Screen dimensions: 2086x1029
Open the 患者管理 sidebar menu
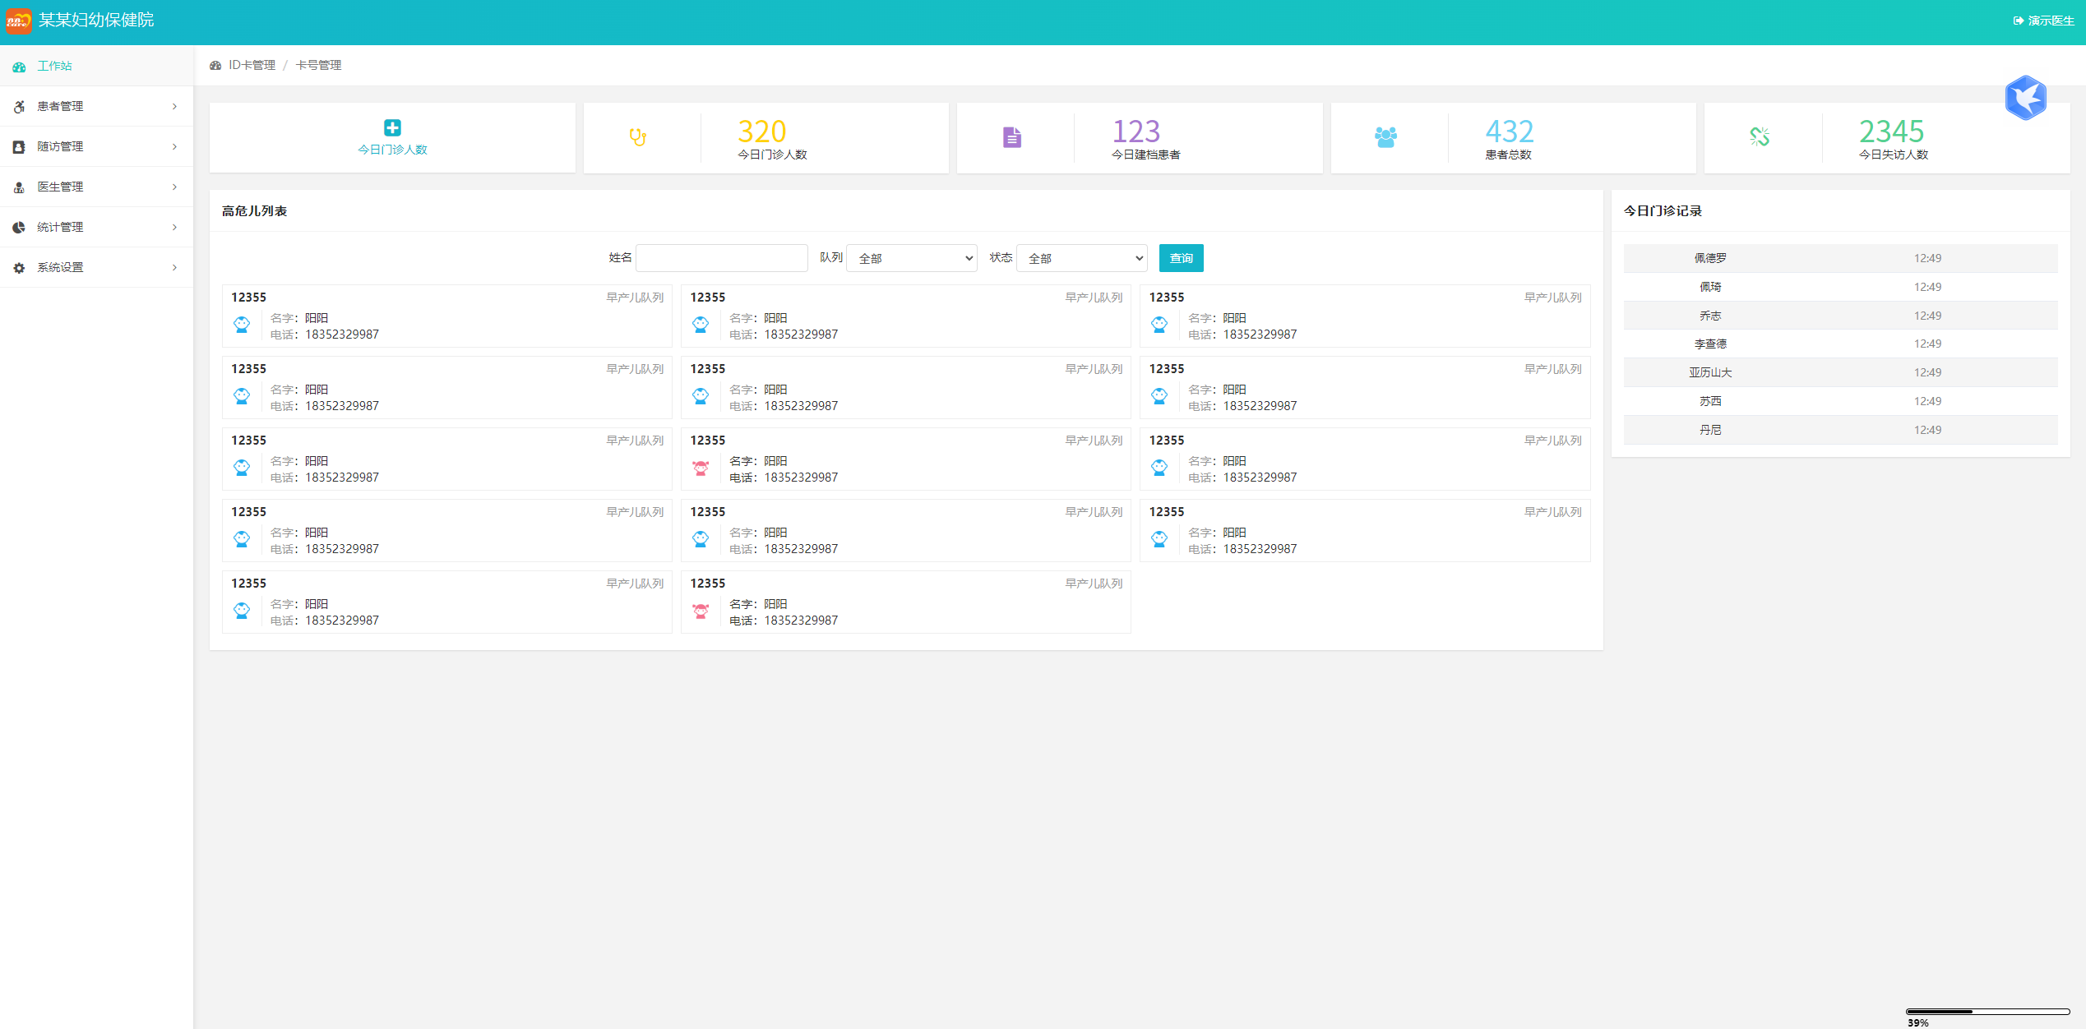point(96,106)
